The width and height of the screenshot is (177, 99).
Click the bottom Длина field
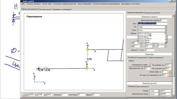[96, 95]
